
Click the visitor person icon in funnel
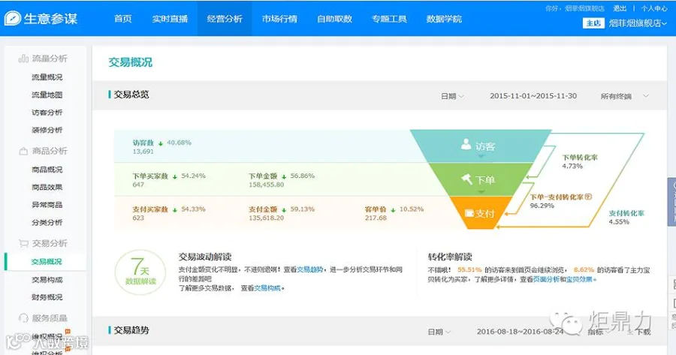click(466, 144)
